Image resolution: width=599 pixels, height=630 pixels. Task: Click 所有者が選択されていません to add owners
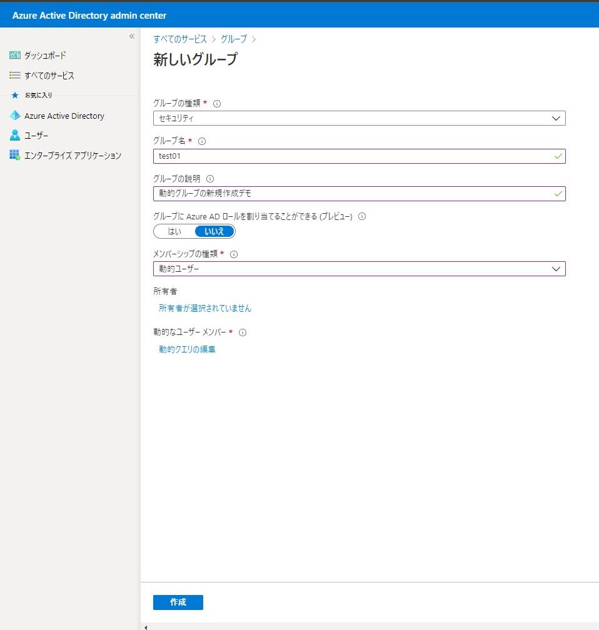pos(203,307)
